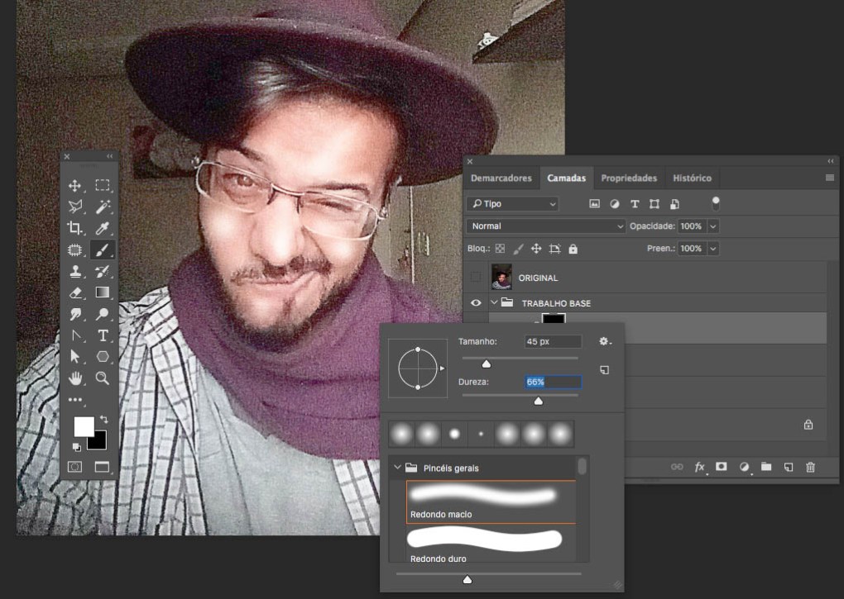The image size is (844, 599).
Task: Delete layer using the trash icon
Action: click(x=810, y=467)
